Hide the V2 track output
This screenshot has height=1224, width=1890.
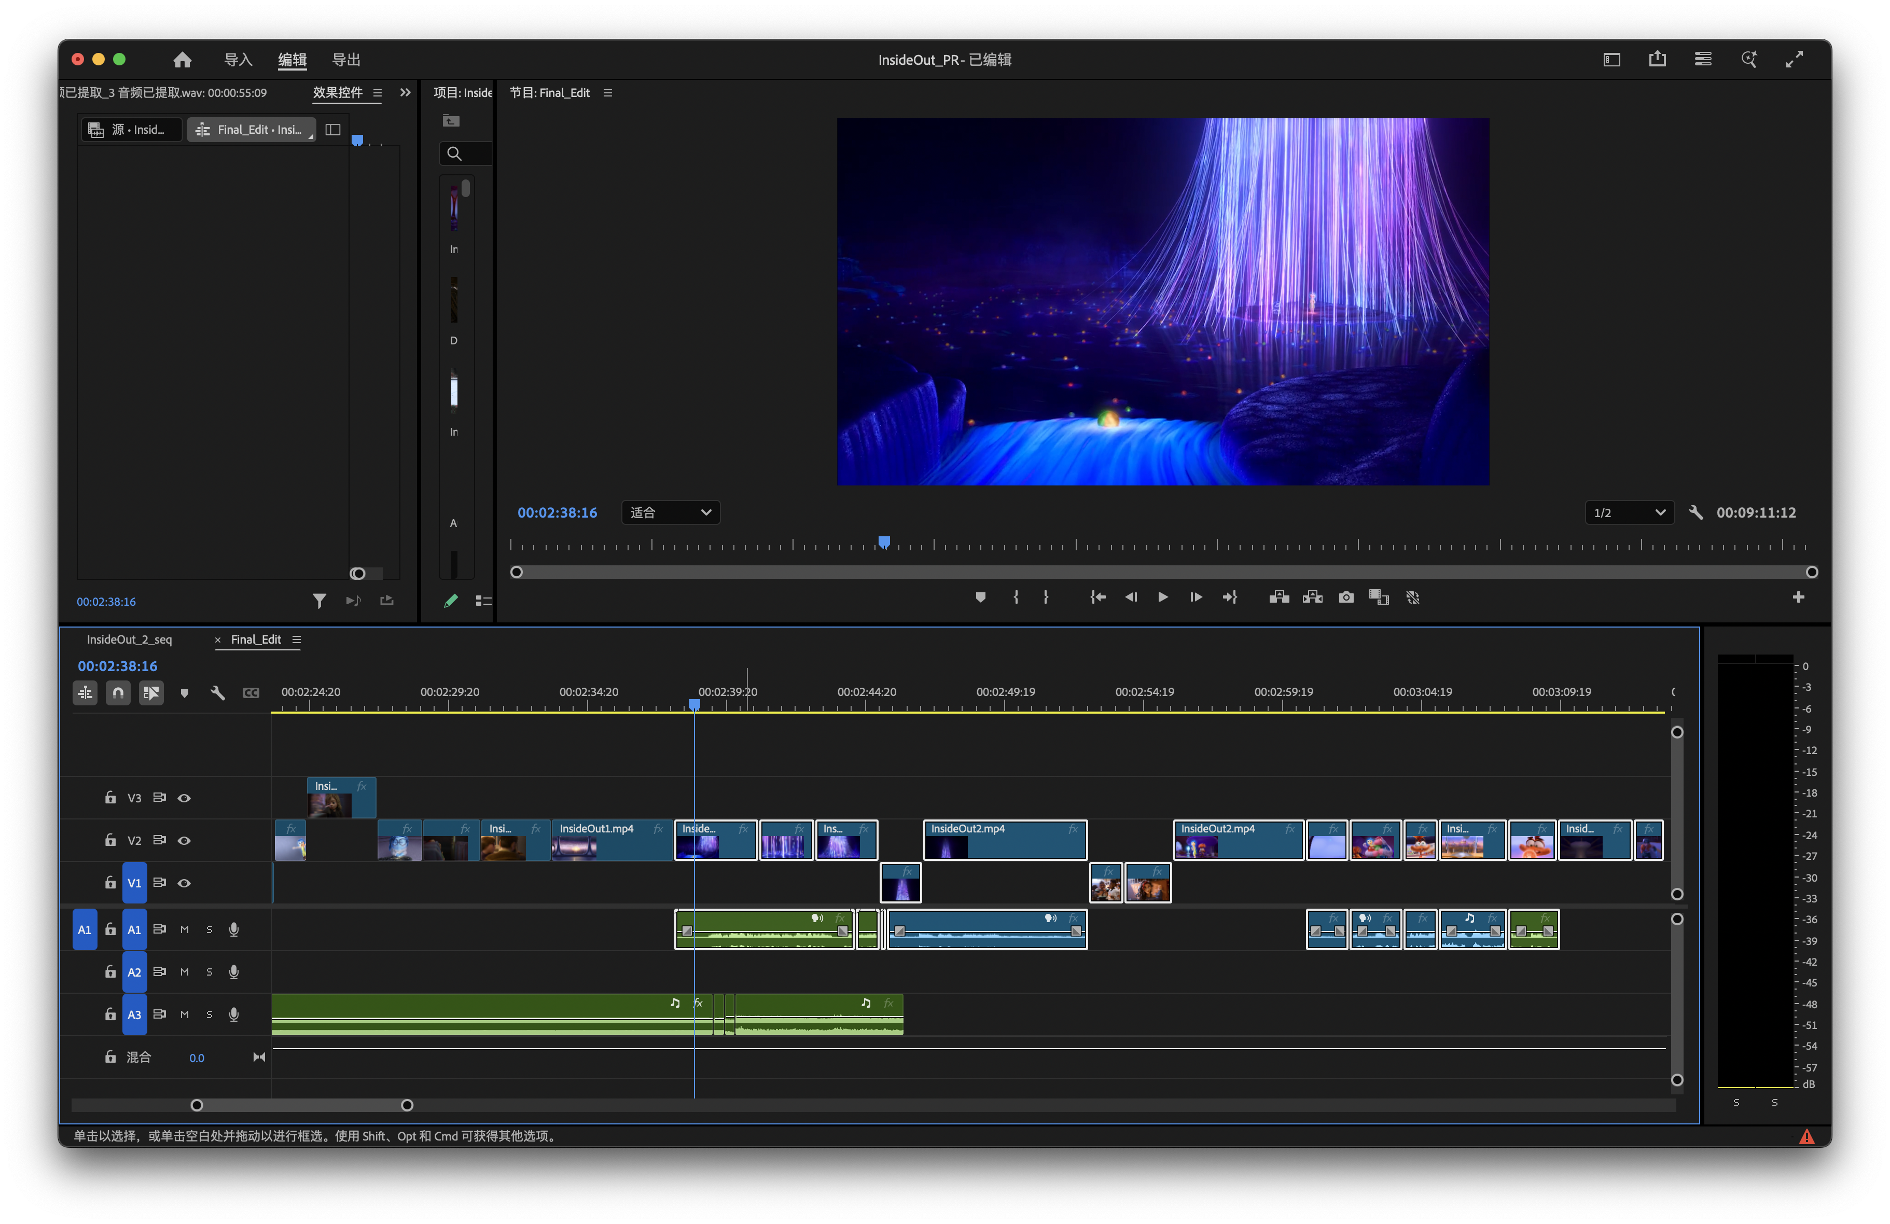click(184, 840)
